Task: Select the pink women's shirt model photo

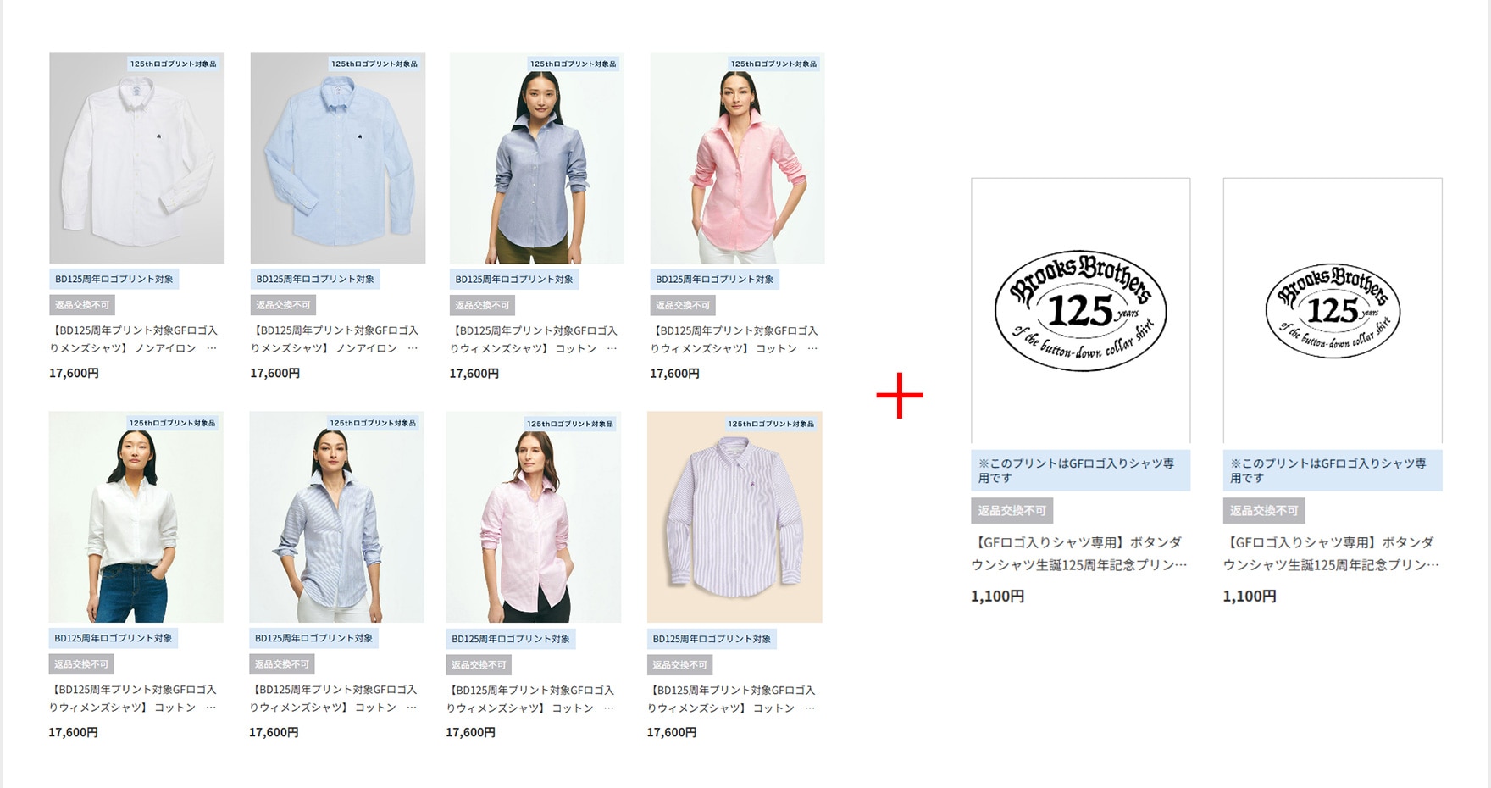Action: click(x=737, y=158)
